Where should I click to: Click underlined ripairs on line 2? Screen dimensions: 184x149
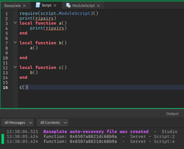coord(44,18)
